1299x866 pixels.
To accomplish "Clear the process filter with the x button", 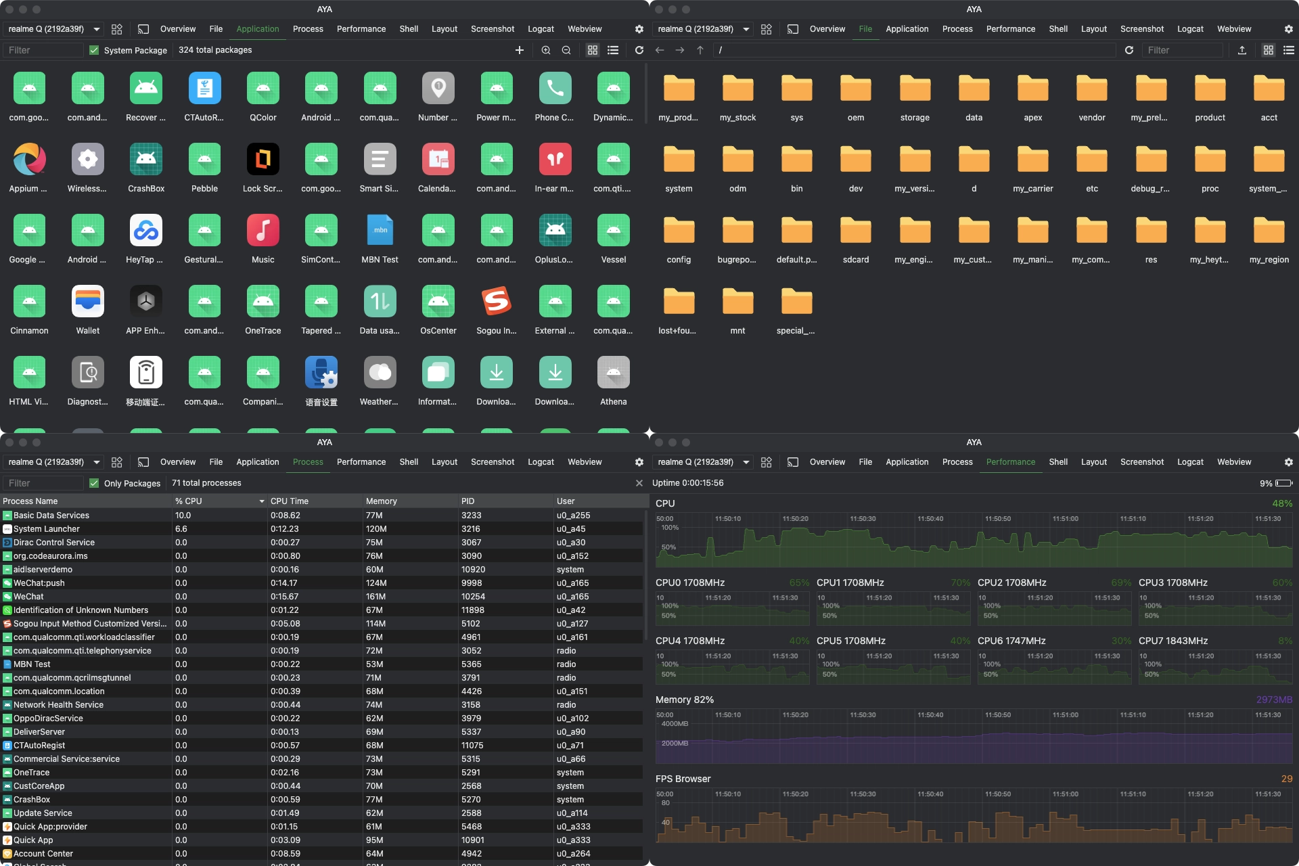I will tap(639, 483).
